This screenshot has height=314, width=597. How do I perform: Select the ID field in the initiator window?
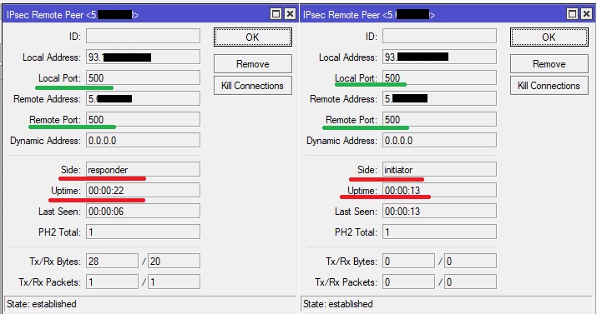pyautogui.click(x=439, y=36)
